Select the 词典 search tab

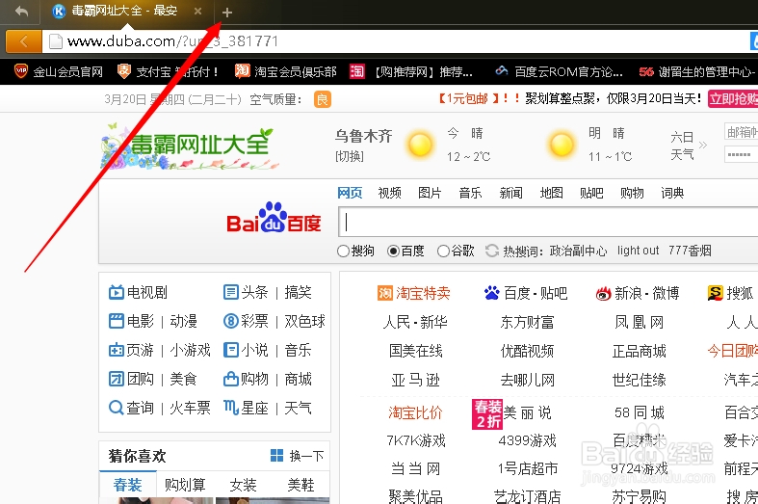pos(672,193)
